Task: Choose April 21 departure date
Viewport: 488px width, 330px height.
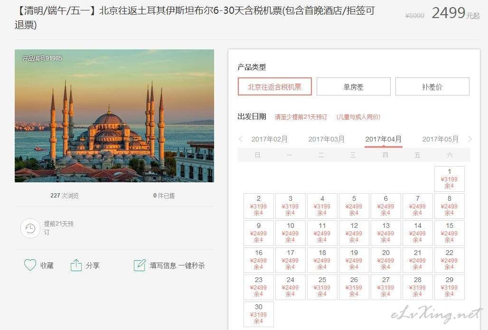Action: tap(418, 260)
